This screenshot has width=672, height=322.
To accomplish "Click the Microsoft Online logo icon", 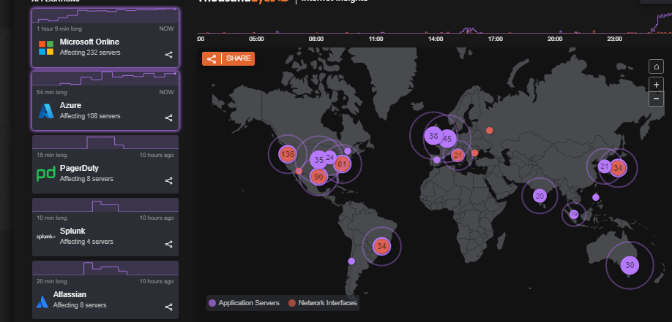I will [46, 47].
